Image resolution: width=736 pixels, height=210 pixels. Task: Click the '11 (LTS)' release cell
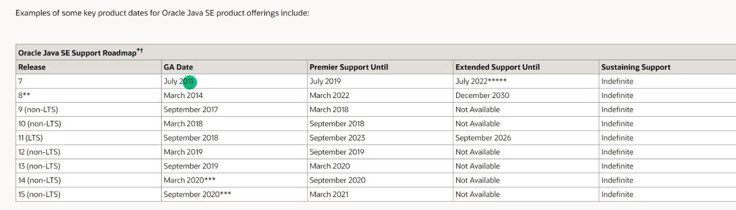tap(31, 138)
